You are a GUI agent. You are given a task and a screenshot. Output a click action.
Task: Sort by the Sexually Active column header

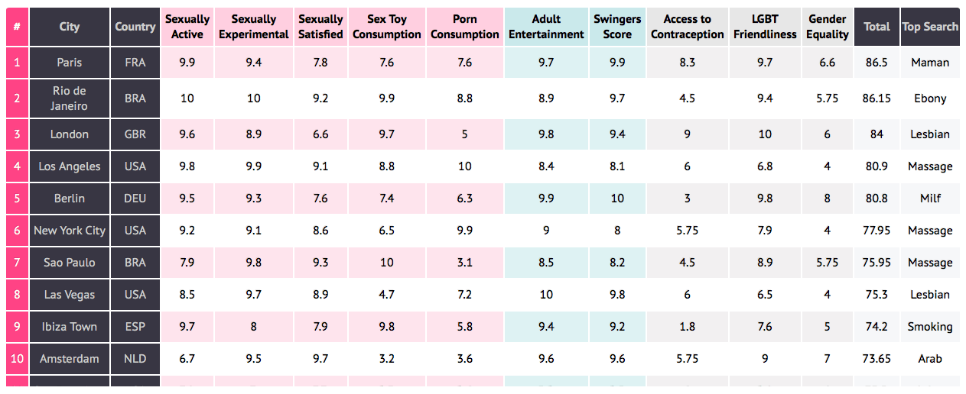(187, 27)
